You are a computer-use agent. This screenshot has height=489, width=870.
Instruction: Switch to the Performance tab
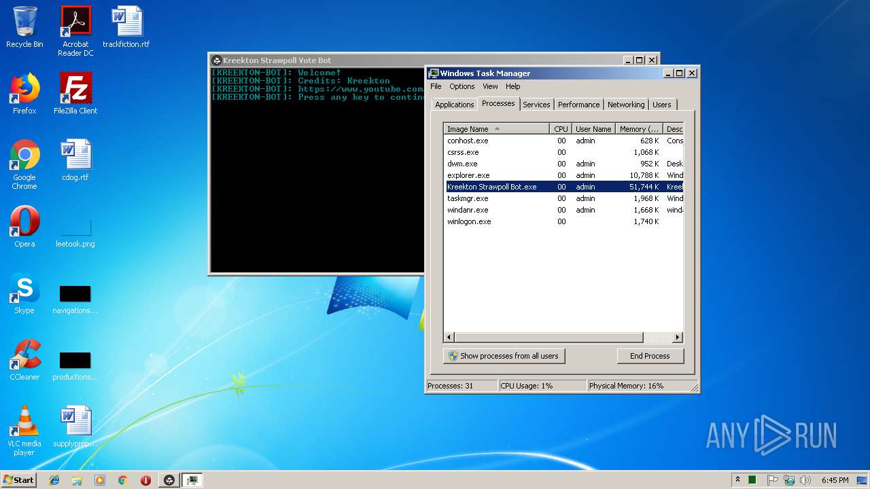[x=579, y=105]
